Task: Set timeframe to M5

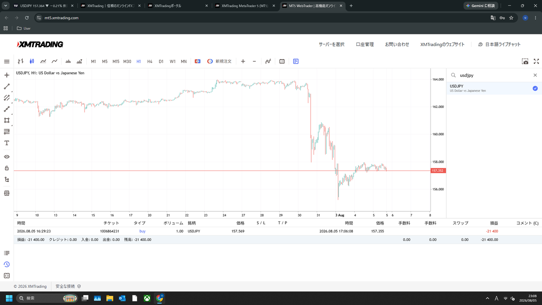Action: (x=105, y=61)
